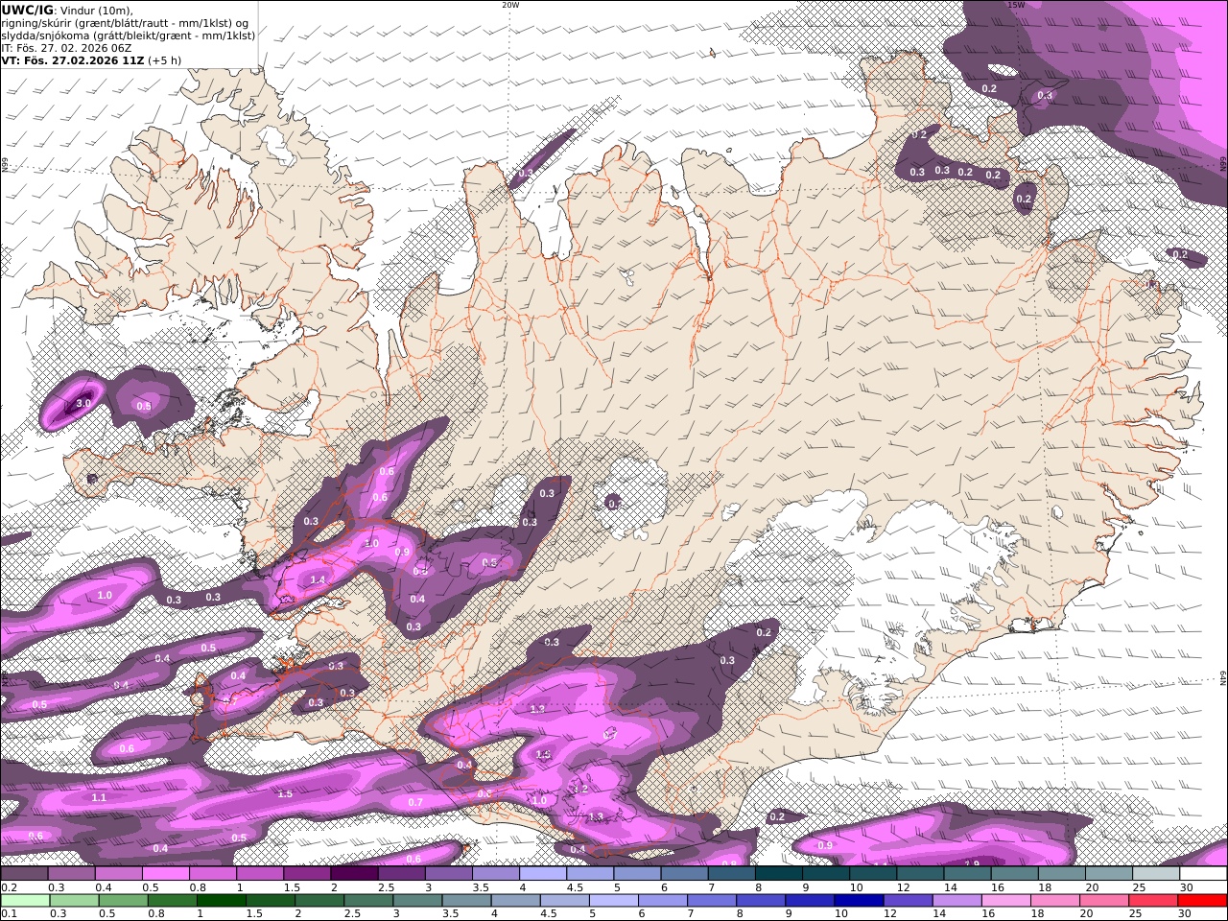The image size is (1228, 921).
Task: Click the '20W' longitude label
Action: (509, 5)
